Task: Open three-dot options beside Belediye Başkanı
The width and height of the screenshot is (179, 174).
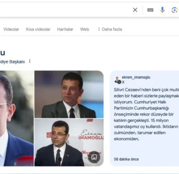Action: [30, 61]
